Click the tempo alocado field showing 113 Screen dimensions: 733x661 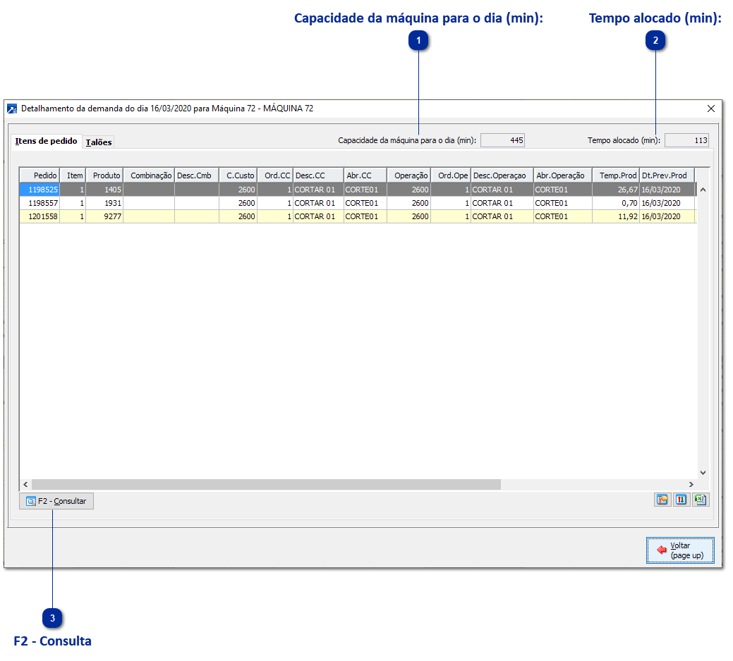(686, 140)
